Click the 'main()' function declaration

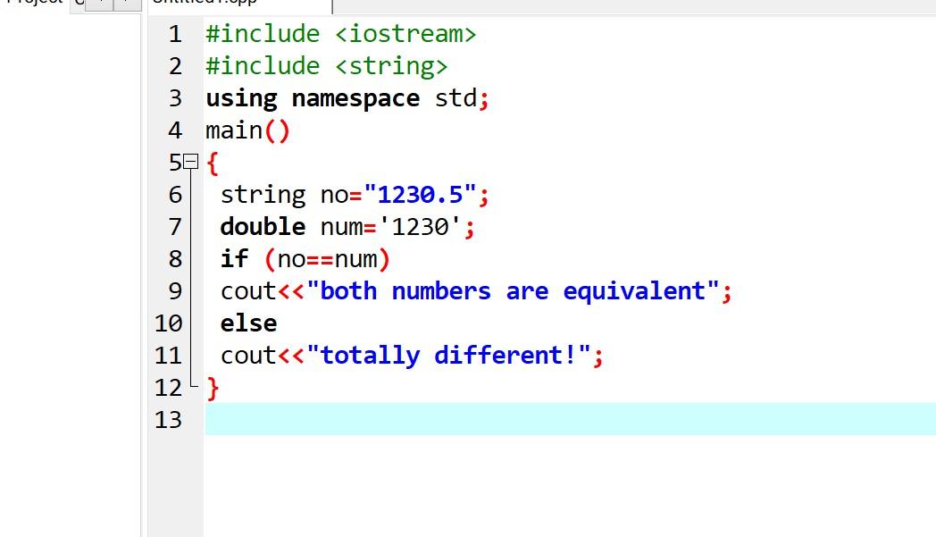[x=247, y=130]
